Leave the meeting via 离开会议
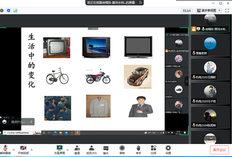 [x=219, y=150]
